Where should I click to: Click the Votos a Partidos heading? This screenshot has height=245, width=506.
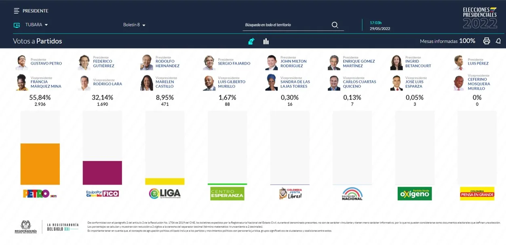[37, 41]
